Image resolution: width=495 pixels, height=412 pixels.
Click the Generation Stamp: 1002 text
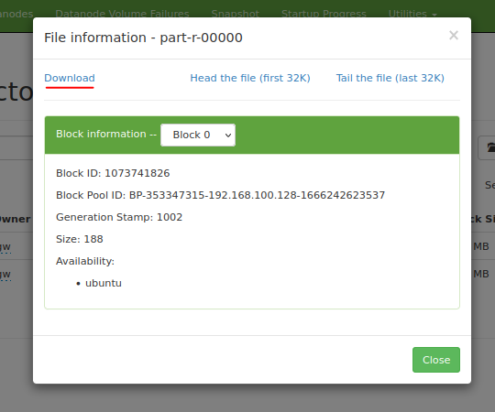tap(119, 217)
